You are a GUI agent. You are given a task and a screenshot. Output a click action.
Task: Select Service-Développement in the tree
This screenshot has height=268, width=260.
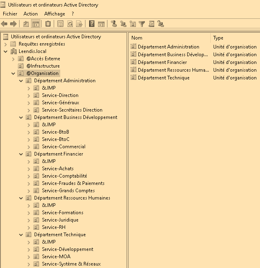tap(68, 249)
